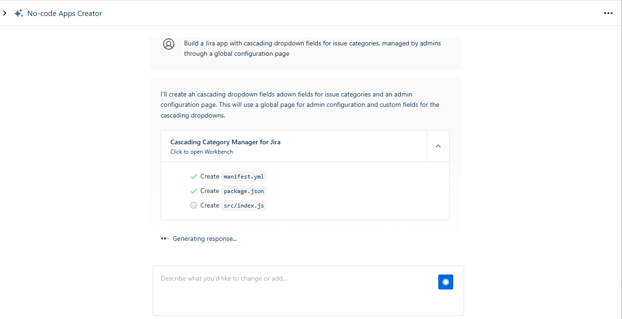
Task: Click the "Click to open Workbench" text
Action: click(202, 152)
